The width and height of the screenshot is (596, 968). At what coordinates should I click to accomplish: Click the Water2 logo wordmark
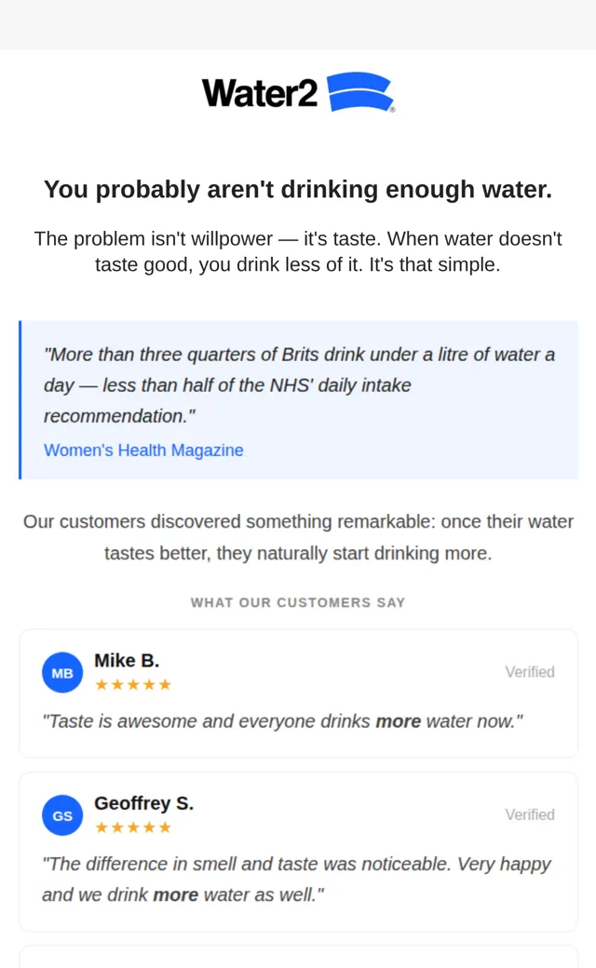tap(260, 93)
